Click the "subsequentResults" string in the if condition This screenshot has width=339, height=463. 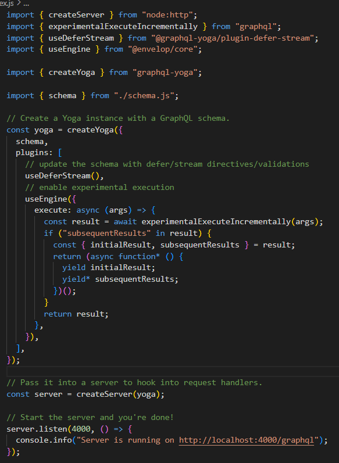(106, 234)
